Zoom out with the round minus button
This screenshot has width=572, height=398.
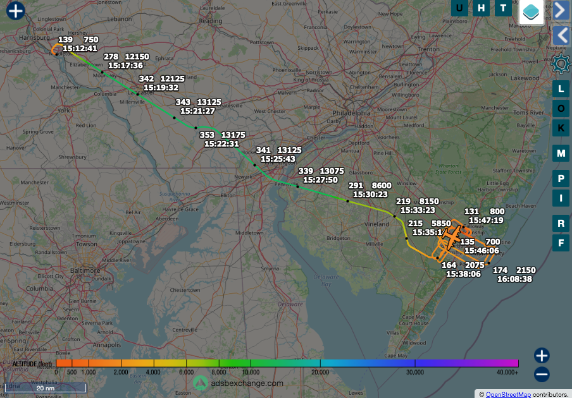click(x=542, y=375)
